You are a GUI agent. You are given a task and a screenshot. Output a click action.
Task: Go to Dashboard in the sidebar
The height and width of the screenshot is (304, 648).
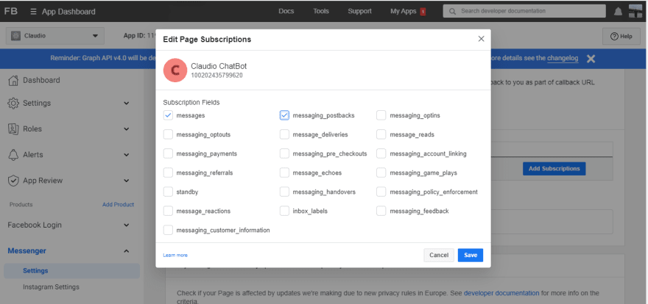[x=41, y=80]
